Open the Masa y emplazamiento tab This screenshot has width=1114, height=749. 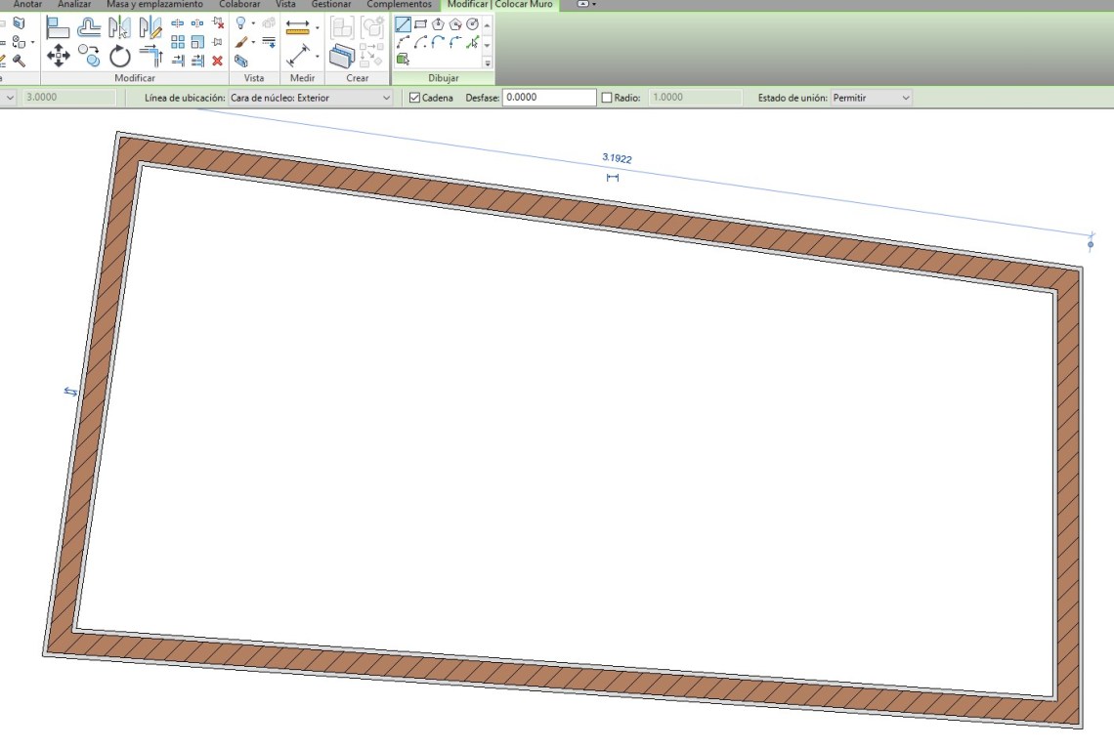coord(154,5)
